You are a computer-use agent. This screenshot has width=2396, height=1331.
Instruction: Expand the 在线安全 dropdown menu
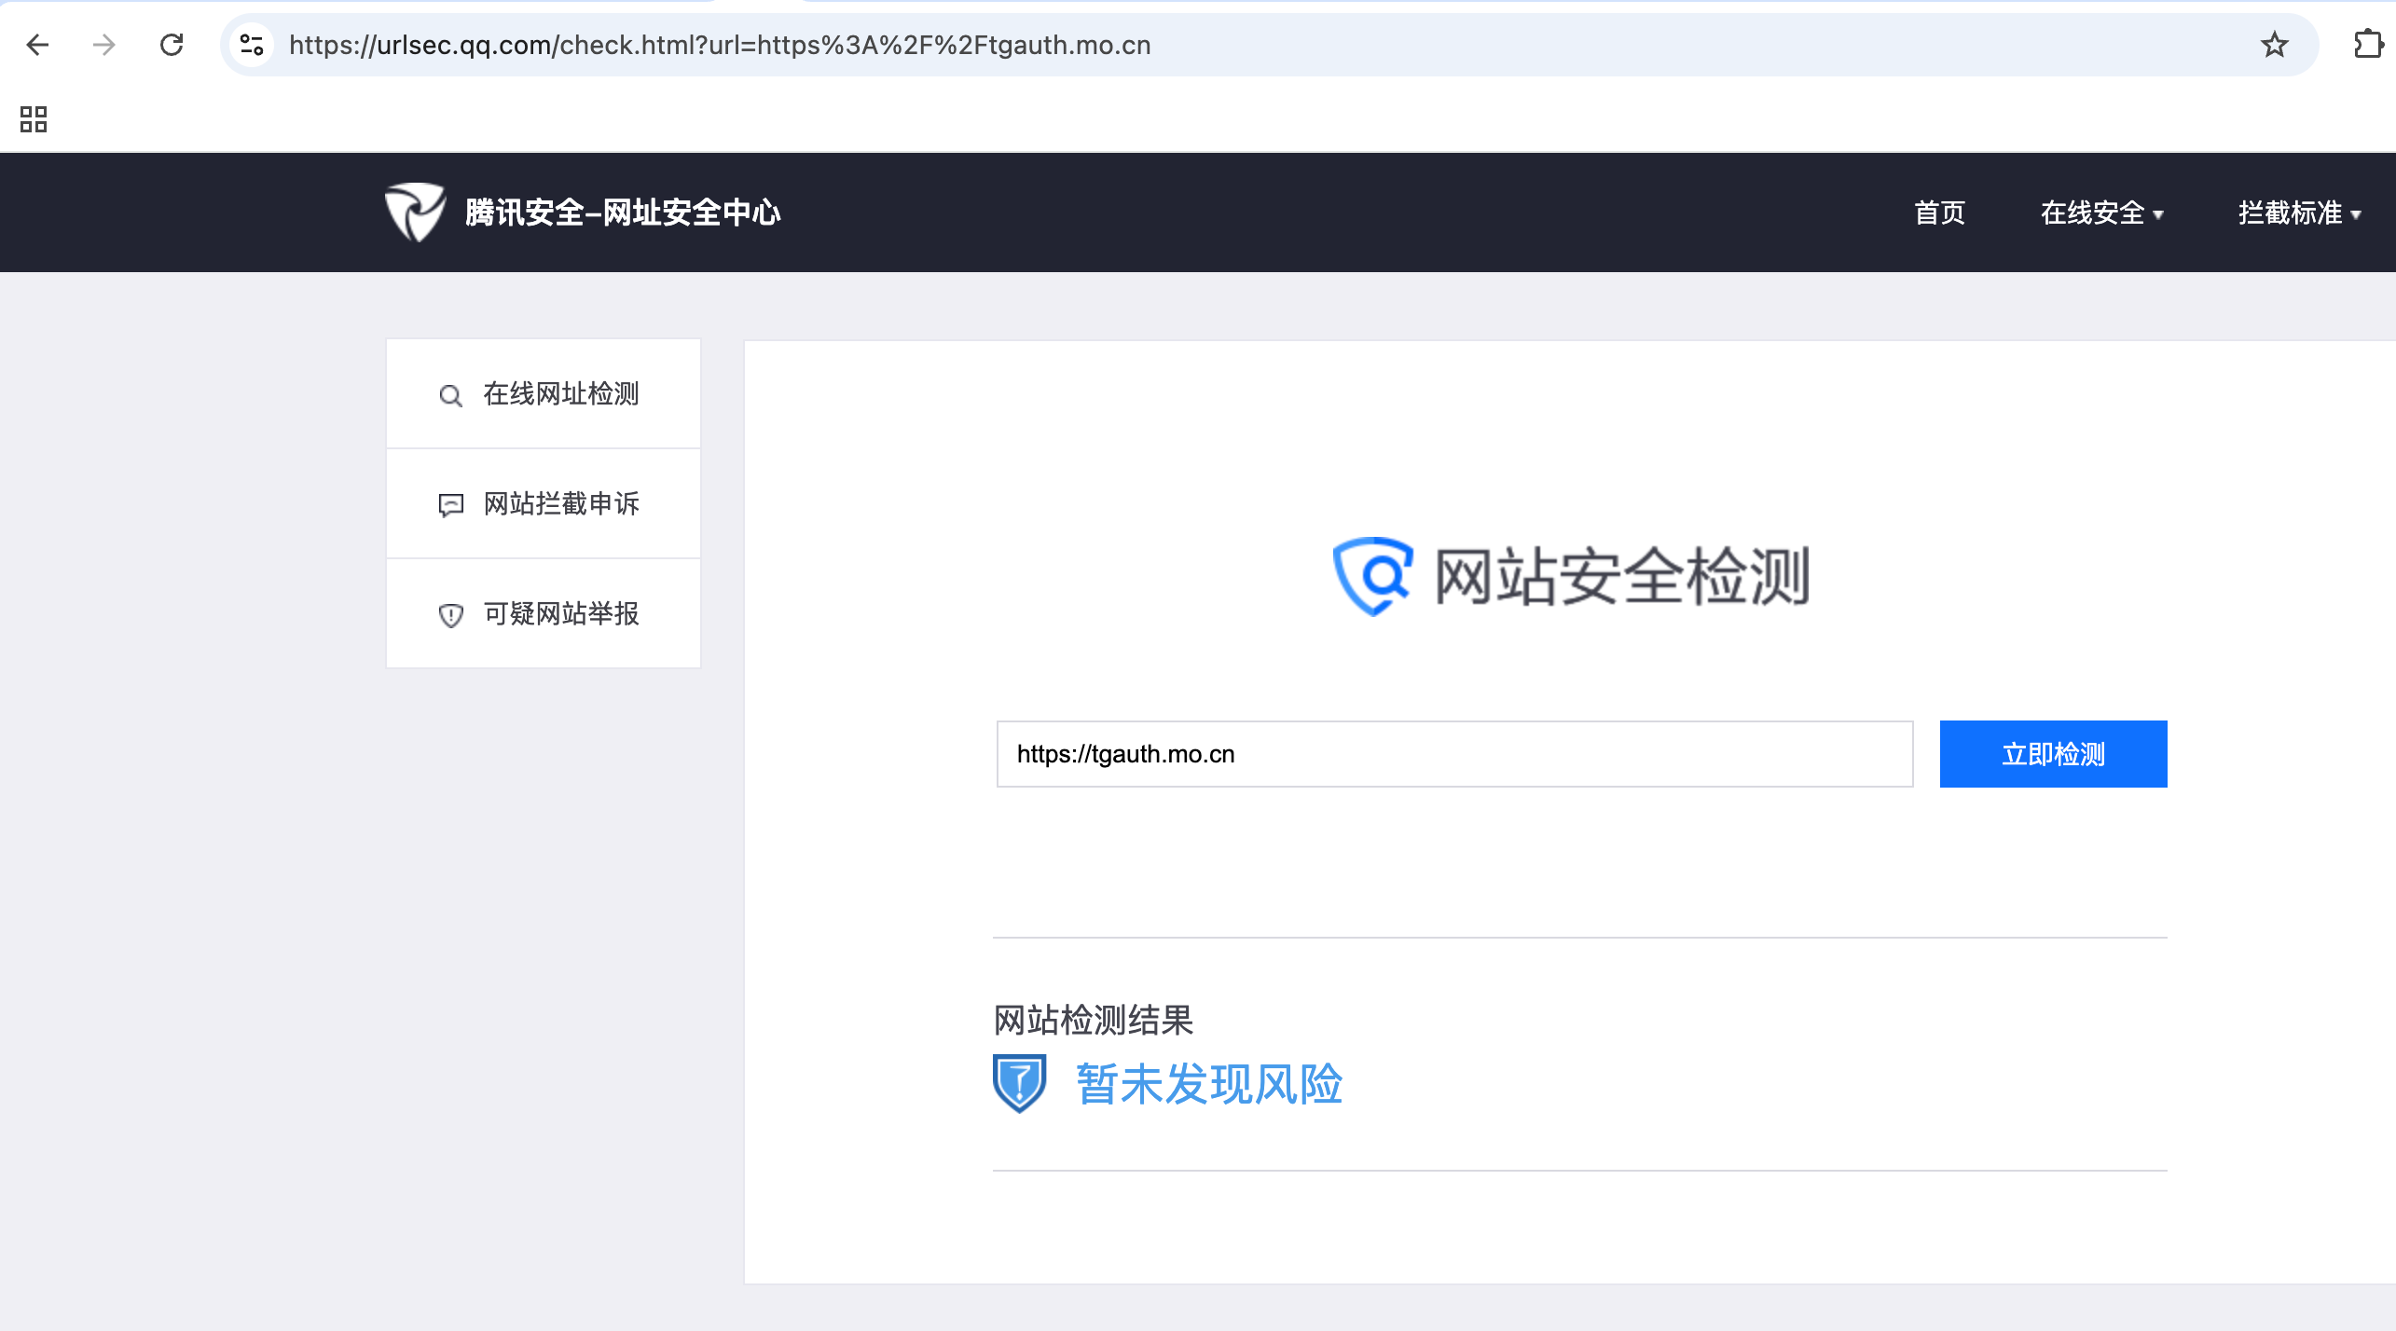click(x=2101, y=213)
